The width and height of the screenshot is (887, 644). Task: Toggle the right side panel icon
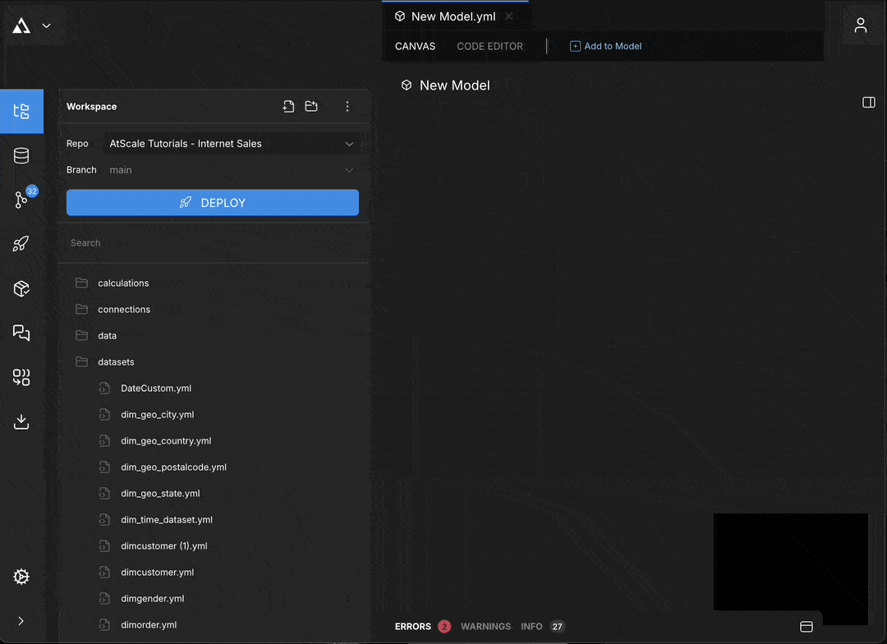pyautogui.click(x=868, y=102)
